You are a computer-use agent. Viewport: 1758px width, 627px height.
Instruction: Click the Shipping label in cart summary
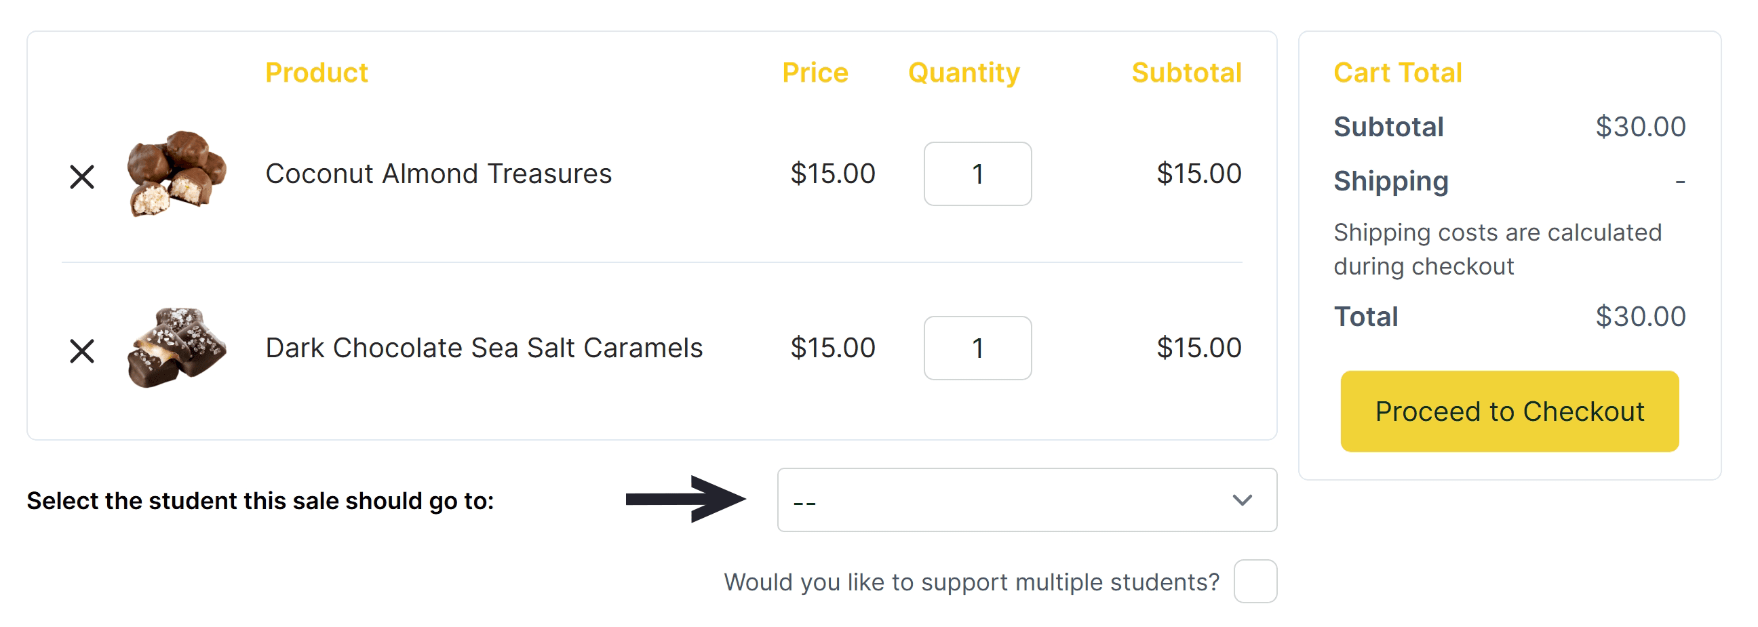pos(1391,181)
